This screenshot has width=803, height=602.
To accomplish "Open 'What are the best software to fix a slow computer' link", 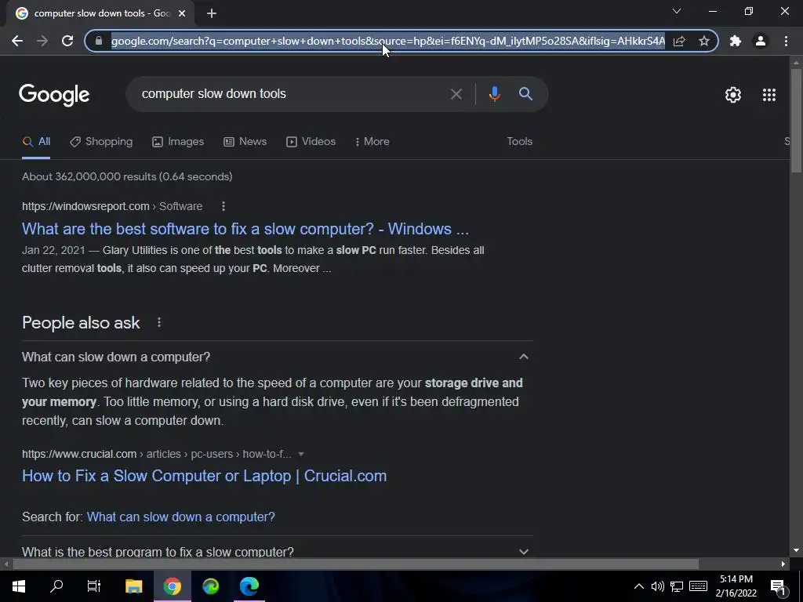I will click(x=245, y=229).
